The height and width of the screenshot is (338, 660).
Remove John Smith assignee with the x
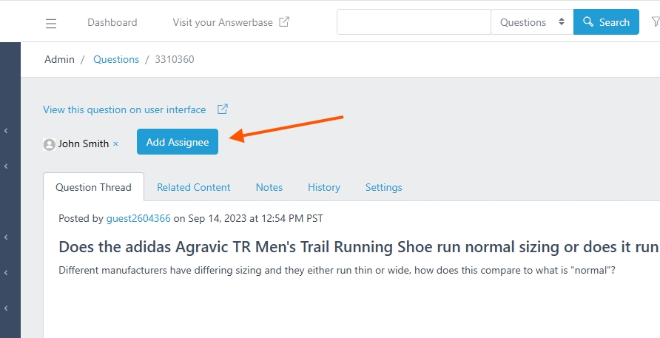pos(115,144)
